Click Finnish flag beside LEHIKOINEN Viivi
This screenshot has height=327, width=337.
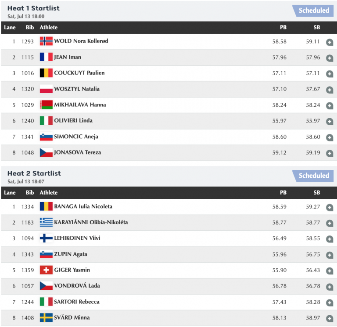(46, 238)
